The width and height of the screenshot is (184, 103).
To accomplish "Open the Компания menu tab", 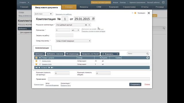I will pos(114,7).
